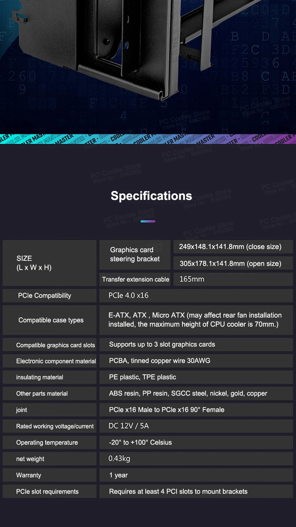Click the PCIe 4.0 x16 value
The image size is (296, 527).
[x=129, y=296]
